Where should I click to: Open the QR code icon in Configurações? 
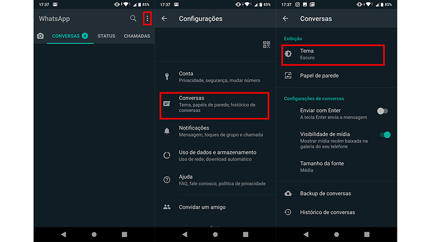[x=266, y=45]
